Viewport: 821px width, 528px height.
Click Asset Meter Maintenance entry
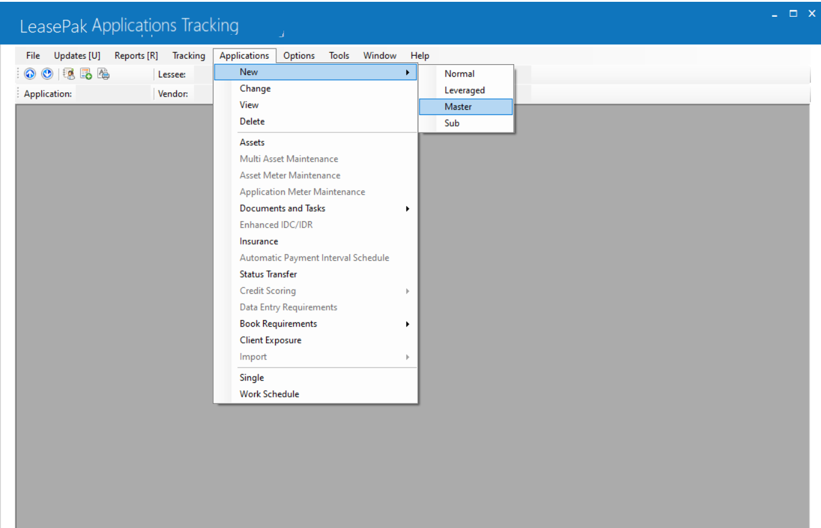[316, 176]
